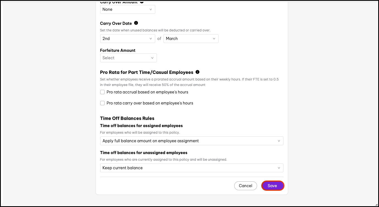Check pro rata carry over checkbox
This screenshot has width=379, height=207.
click(x=102, y=103)
